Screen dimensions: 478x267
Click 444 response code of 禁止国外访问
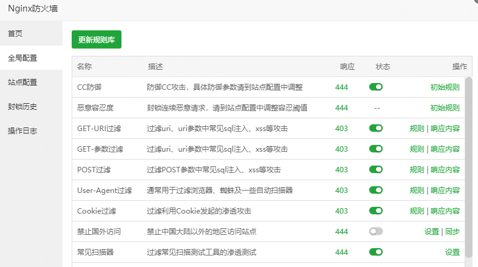click(x=341, y=232)
